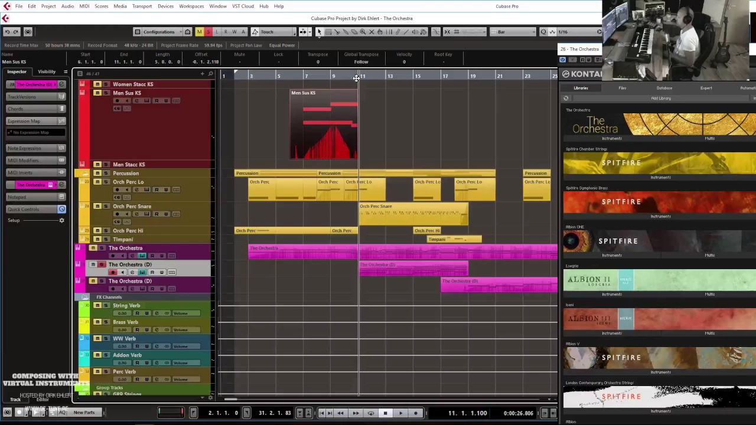The height and width of the screenshot is (425, 756).
Task: Select the Object Selection arrow tool
Action: point(319,32)
